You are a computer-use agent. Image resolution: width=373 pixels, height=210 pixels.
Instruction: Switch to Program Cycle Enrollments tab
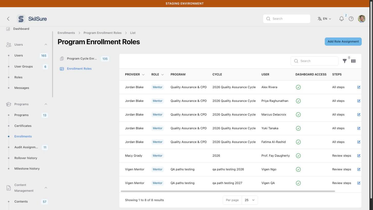(84, 59)
